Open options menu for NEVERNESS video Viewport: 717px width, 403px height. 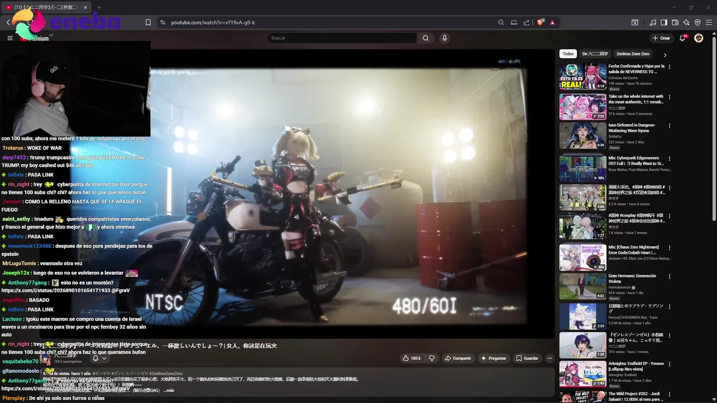click(669, 67)
